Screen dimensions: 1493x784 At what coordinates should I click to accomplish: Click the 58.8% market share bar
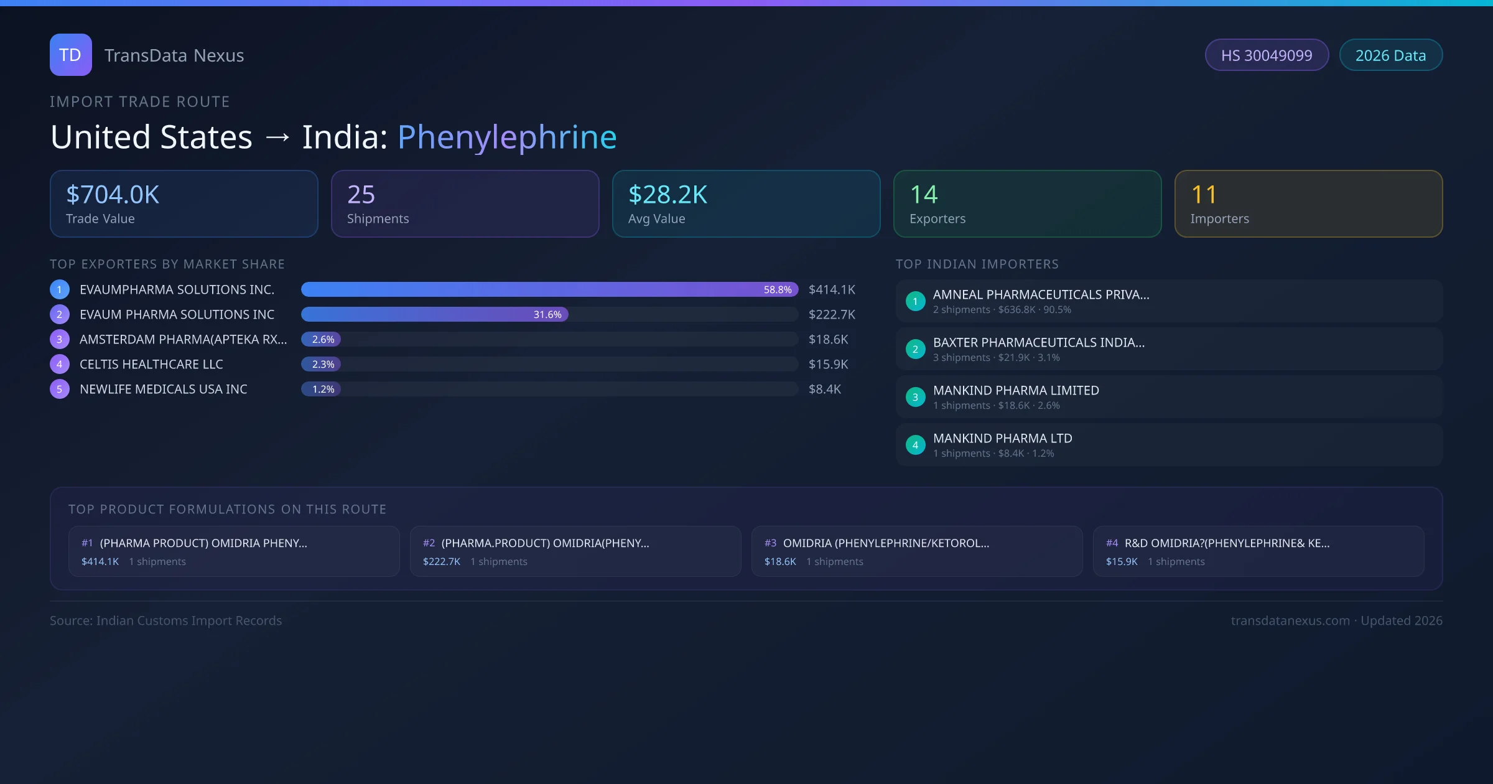[549, 289]
